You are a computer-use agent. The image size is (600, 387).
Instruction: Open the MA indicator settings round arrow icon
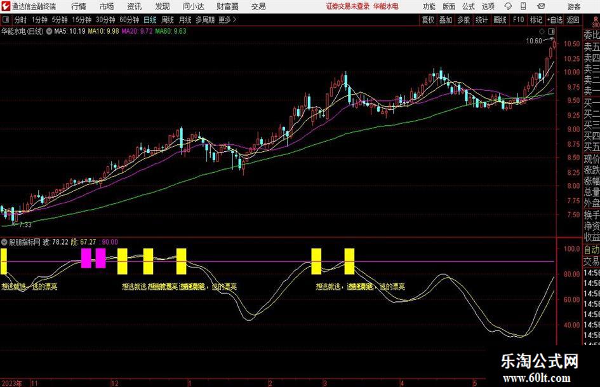49,31
